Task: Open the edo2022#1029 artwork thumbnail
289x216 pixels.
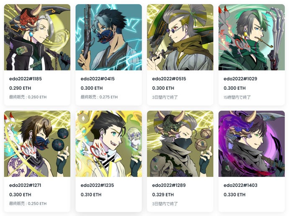Action: click(x=252, y=37)
